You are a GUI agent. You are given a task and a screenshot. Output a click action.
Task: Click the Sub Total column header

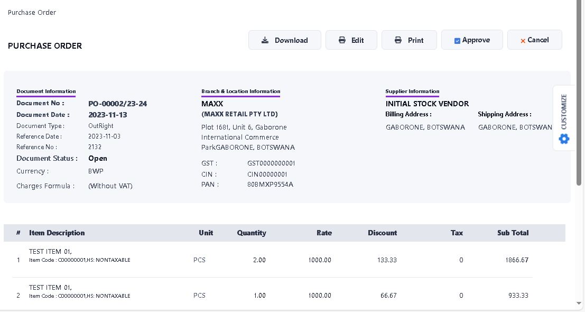tap(513, 233)
